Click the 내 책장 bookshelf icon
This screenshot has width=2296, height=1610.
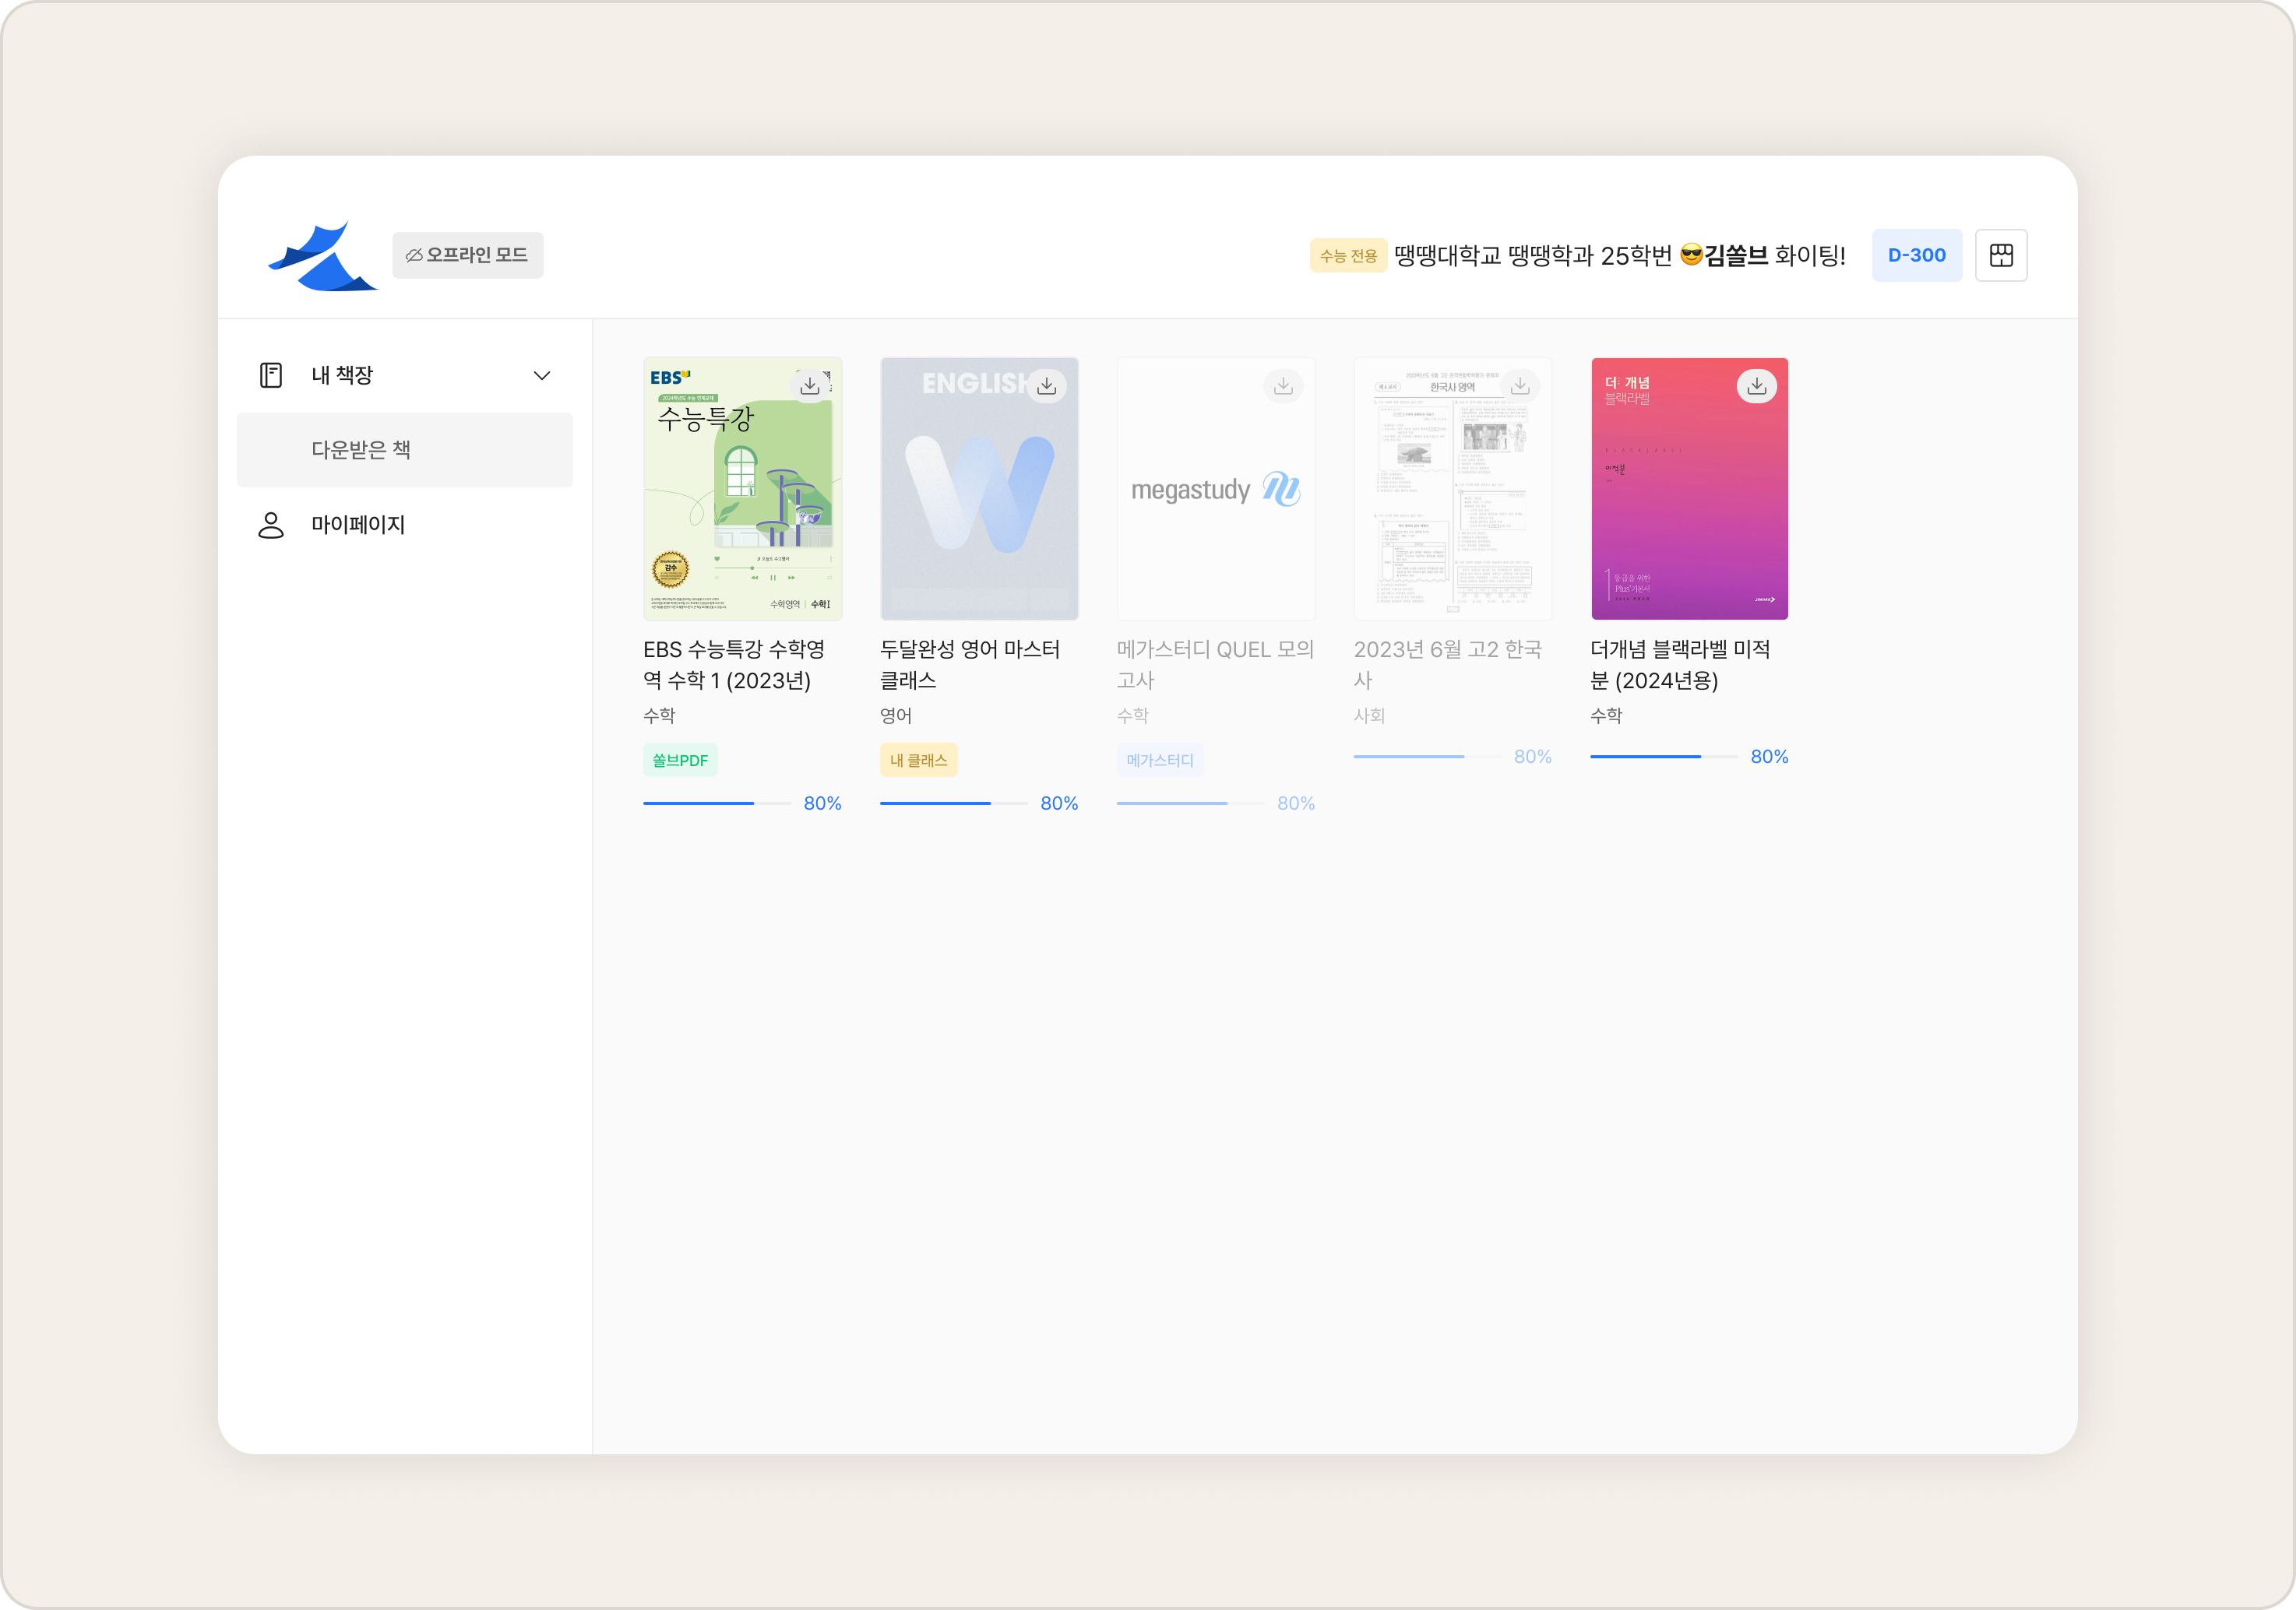(270, 374)
